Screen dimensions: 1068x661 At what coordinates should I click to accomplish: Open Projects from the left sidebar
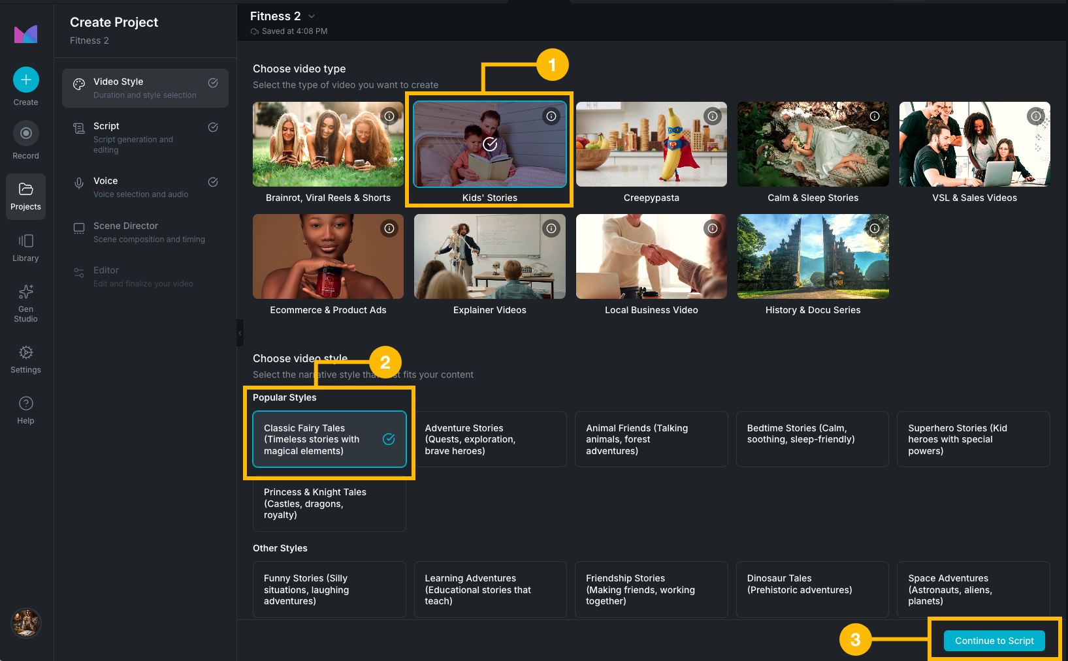coord(25,196)
